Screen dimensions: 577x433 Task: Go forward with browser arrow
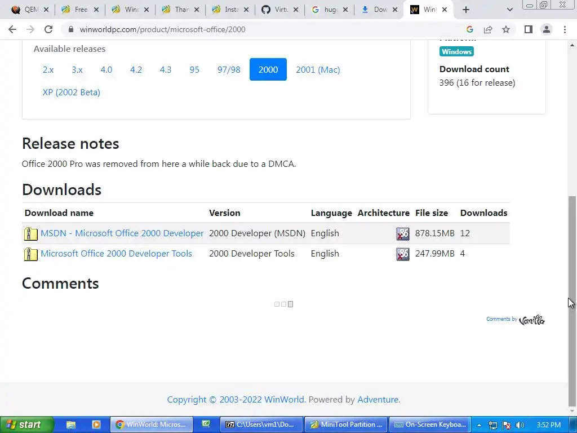click(x=30, y=29)
